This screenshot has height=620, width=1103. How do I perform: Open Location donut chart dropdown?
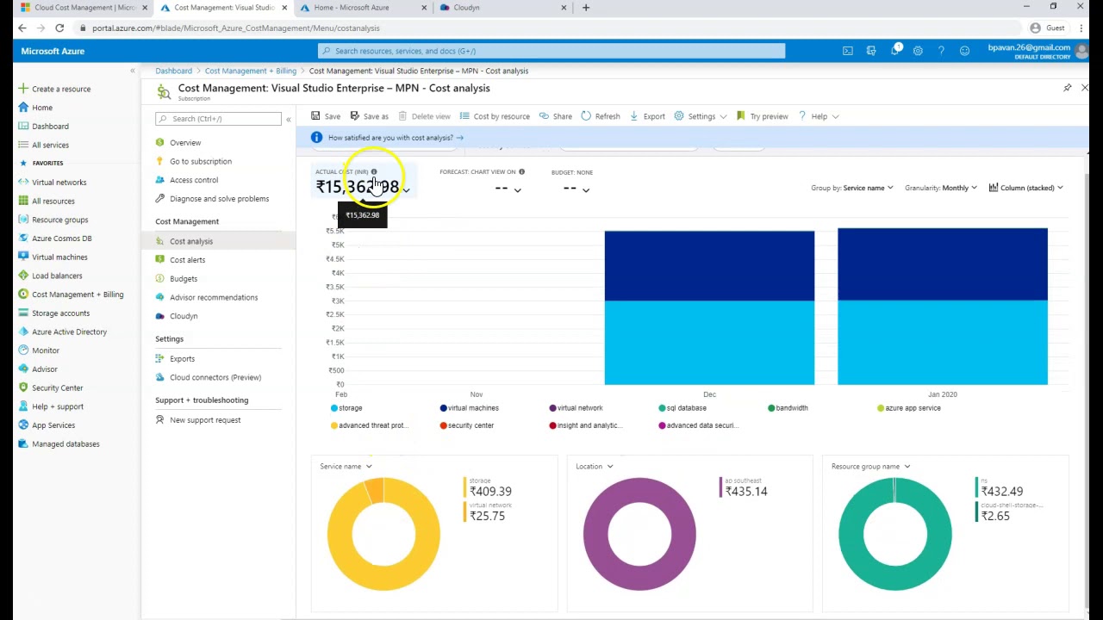(x=595, y=467)
